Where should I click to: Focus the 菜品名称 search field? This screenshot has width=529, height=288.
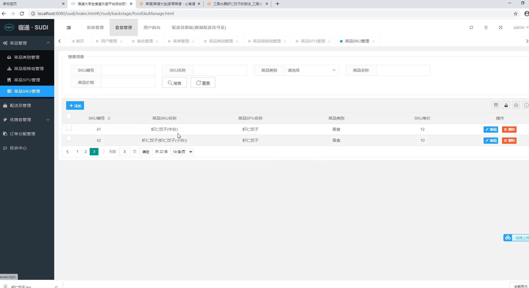[x=403, y=70]
